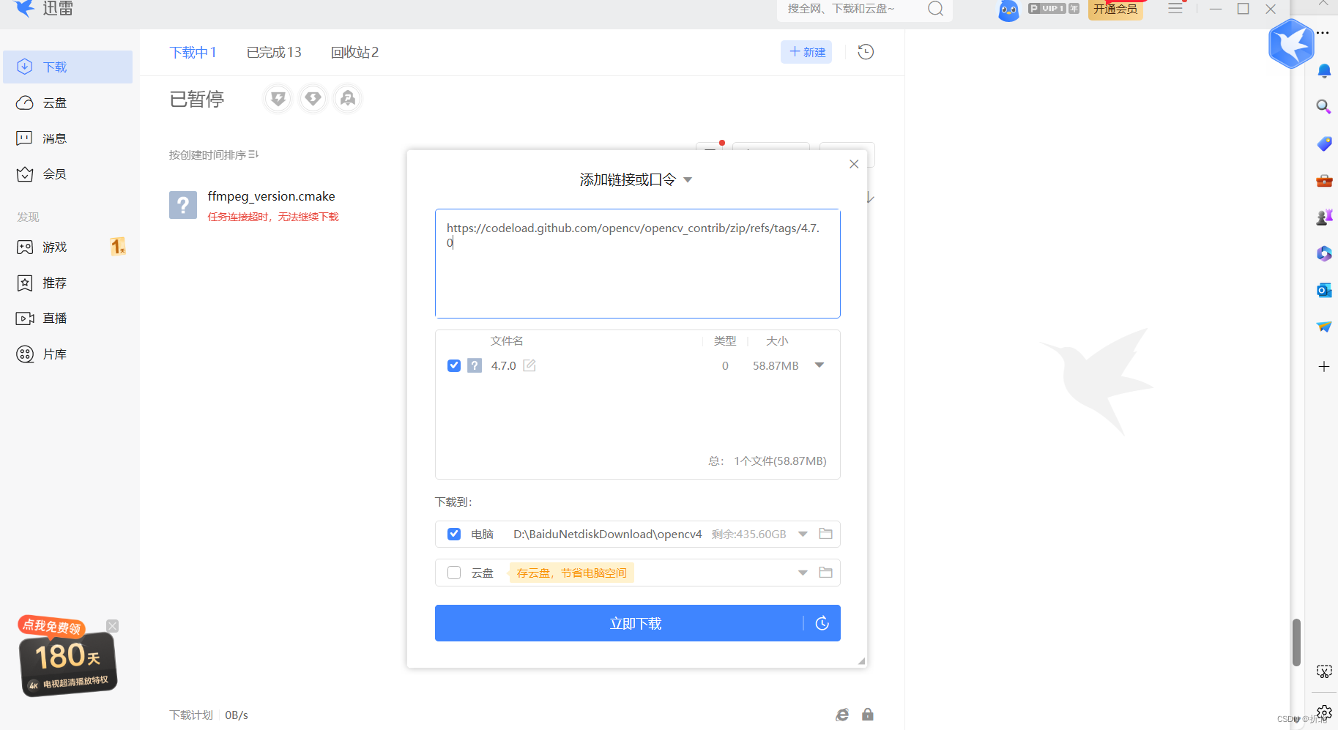Image resolution: width=1338 pixels, height=730 pixels.
Task: Click the first acceleration badge icon beside 已暂停
Action: (x=278, y=98)
